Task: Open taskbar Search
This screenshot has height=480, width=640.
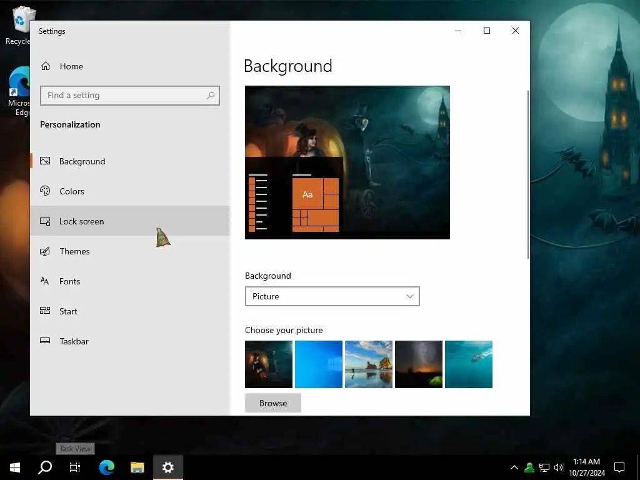Action: pyautogui.click(x=45, y=467)
